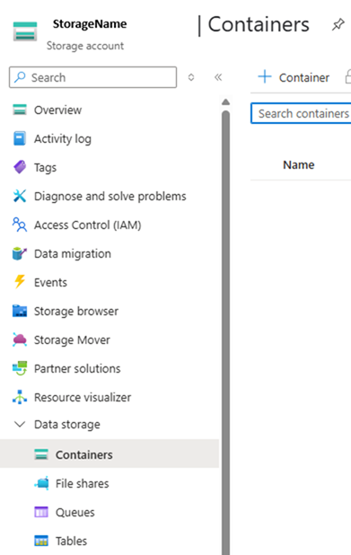Click the expand/collapse all arrows toggle
Screen dimensions: 351x555
(191, 77)
